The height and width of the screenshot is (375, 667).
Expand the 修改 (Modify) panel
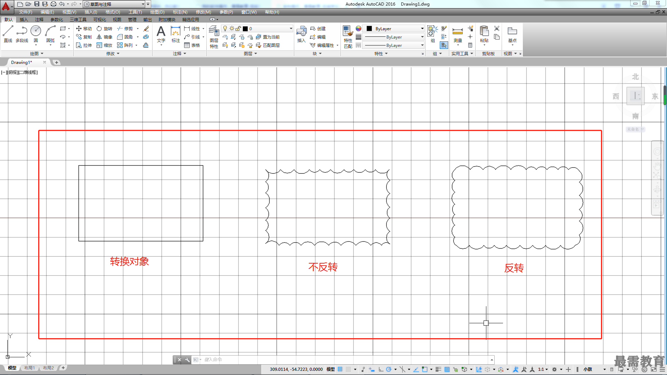click(113, 53)
